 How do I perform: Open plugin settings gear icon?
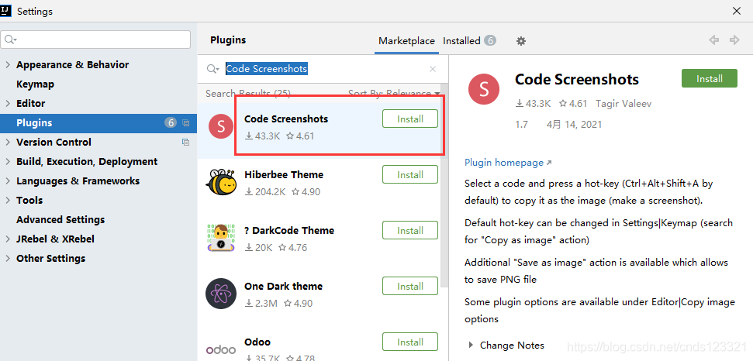click(x=521, y=41)
